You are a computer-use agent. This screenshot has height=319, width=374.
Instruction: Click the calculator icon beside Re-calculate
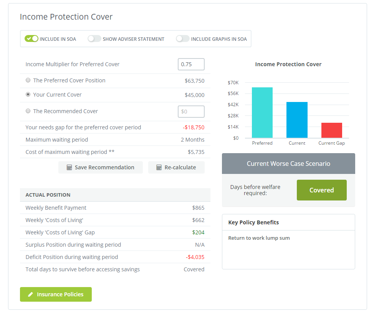click(159, 167)
